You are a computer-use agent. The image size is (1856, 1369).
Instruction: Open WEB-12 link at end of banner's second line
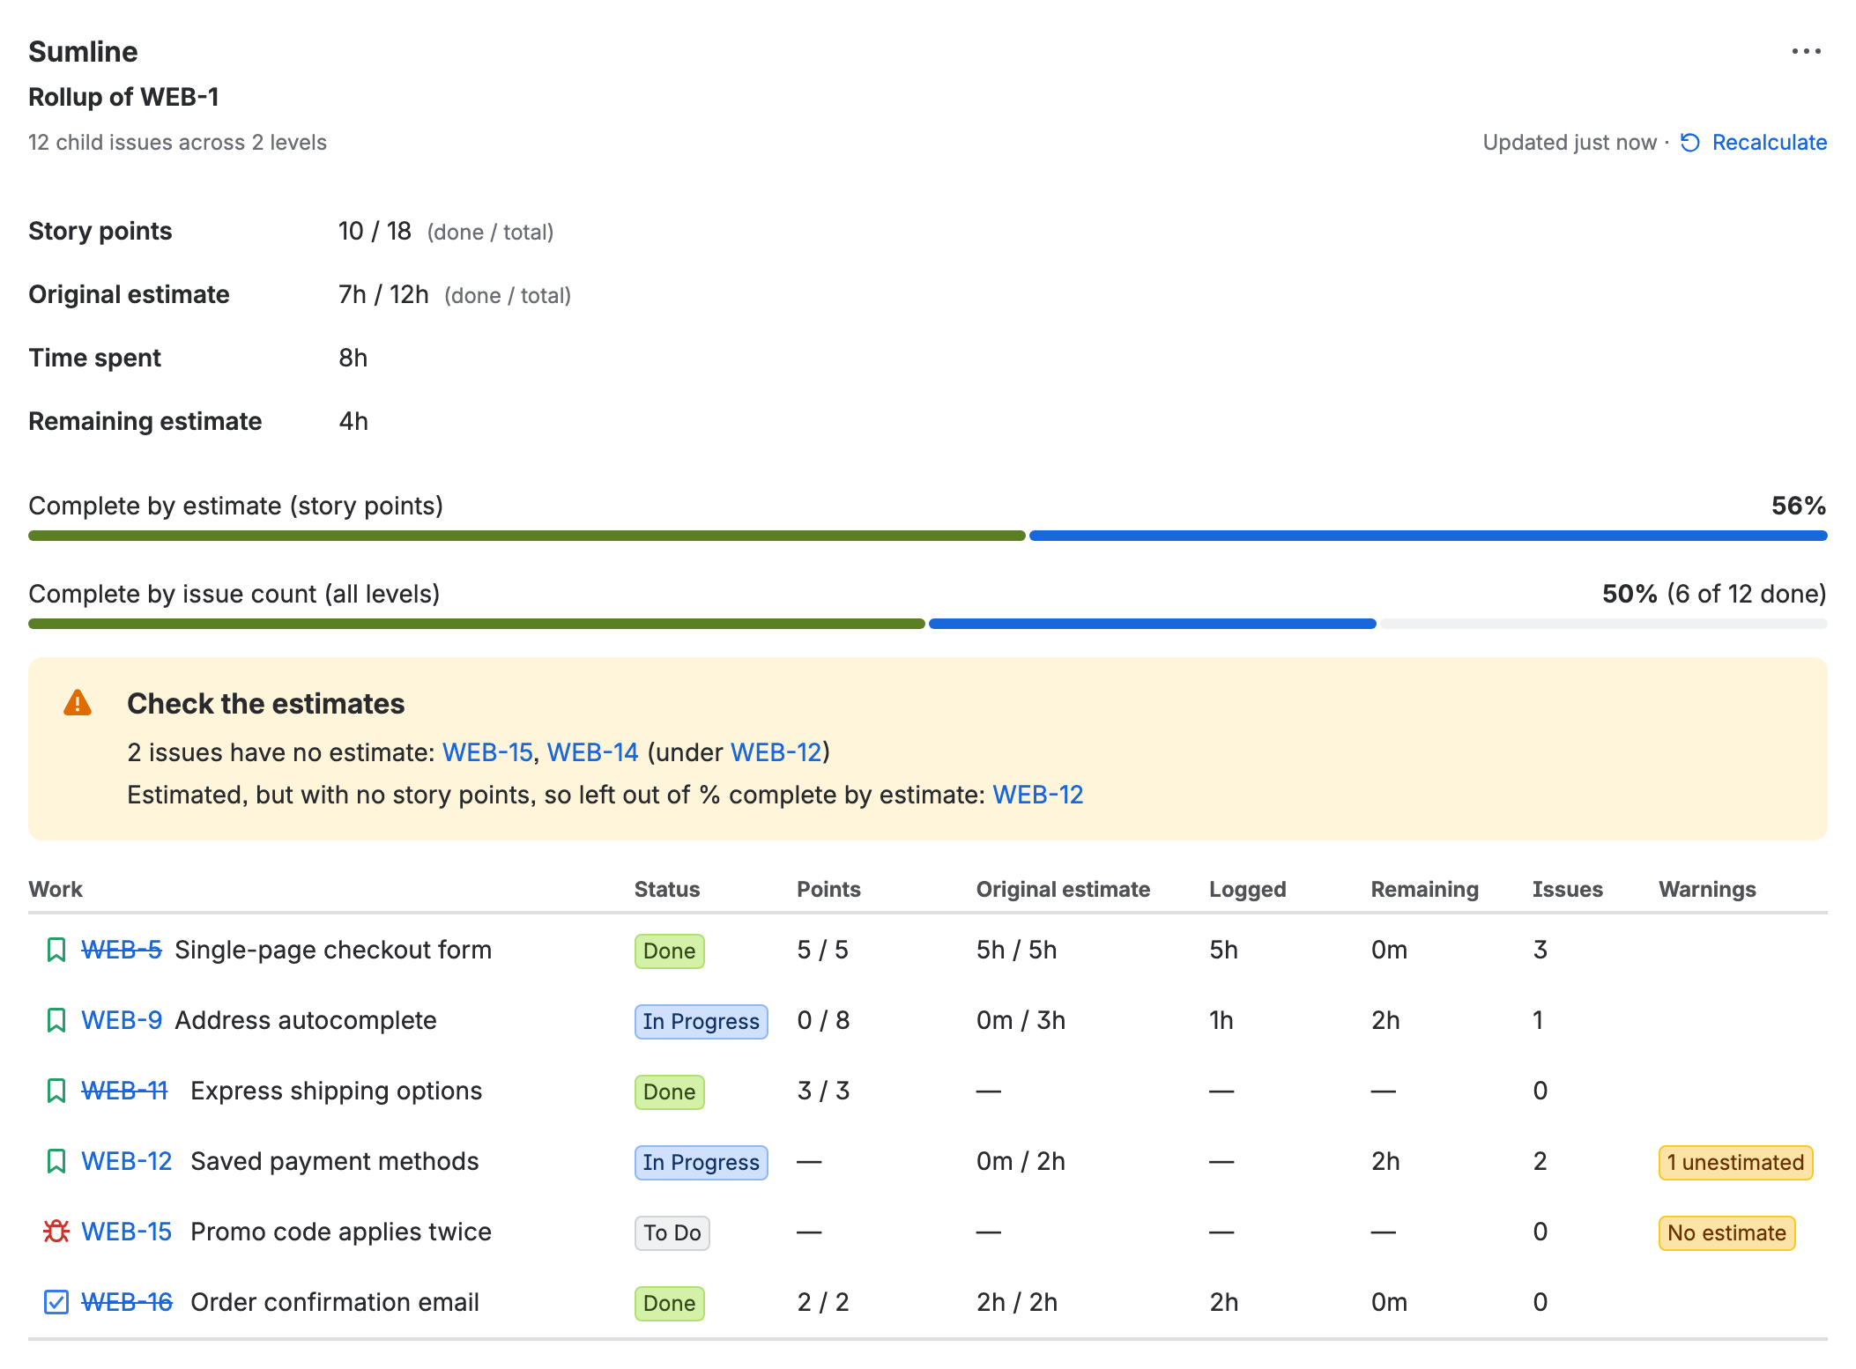point(1038,795)
